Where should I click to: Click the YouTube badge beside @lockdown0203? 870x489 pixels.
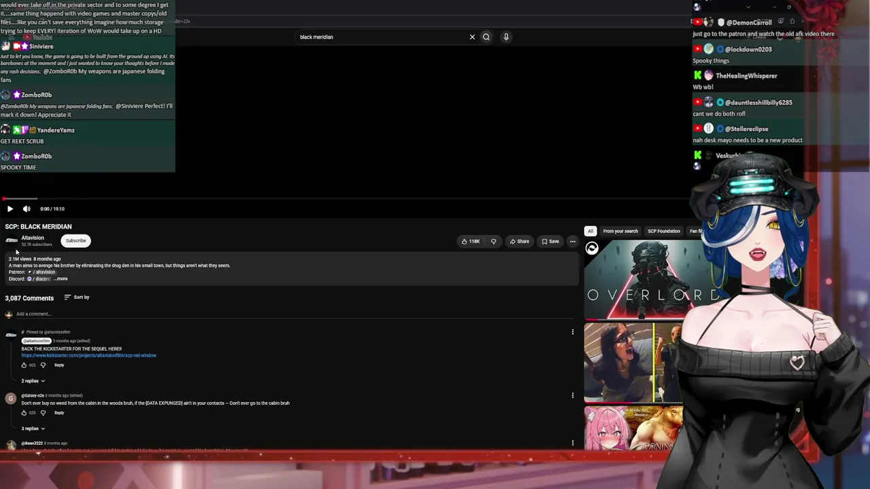pyautogui.click(x=697, y=50)
